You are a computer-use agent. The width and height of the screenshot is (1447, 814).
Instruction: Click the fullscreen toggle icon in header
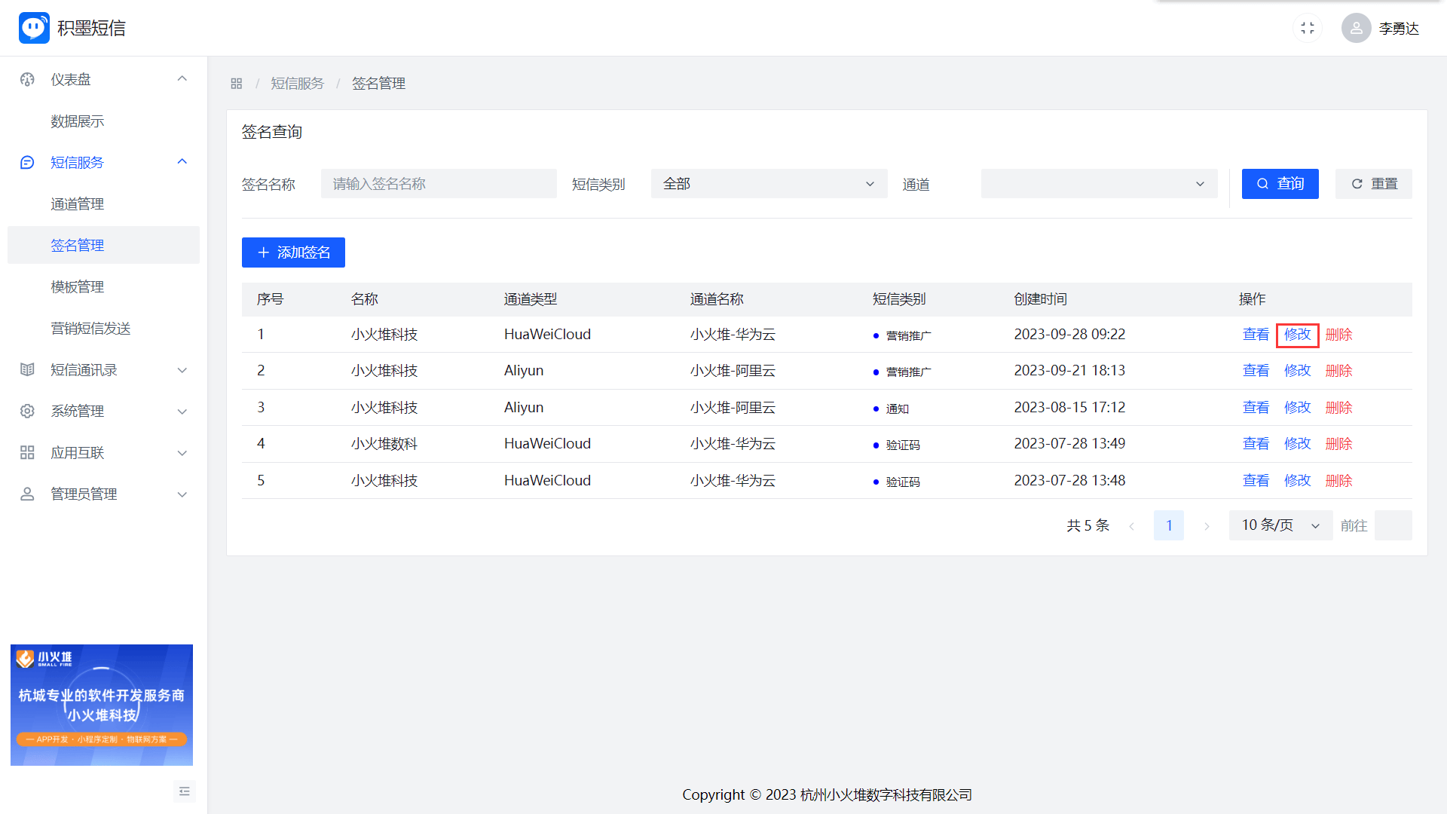click(1308, 28)
